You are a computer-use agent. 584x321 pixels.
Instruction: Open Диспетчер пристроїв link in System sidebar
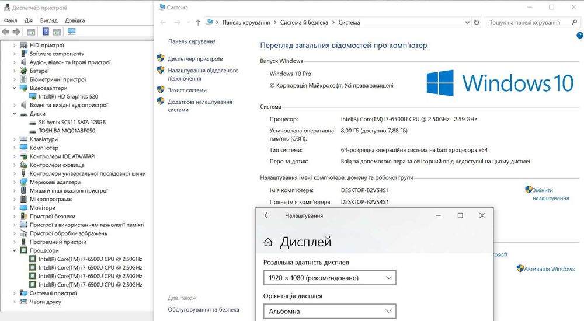click(x=195, y=58)
